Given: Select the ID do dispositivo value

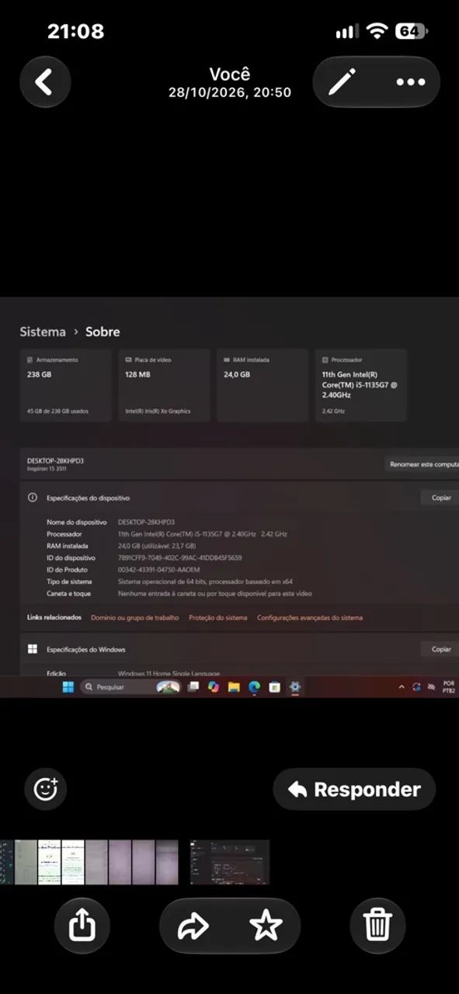Looking at the screenshot, I should pyautogui.click(x=180, y=558).
